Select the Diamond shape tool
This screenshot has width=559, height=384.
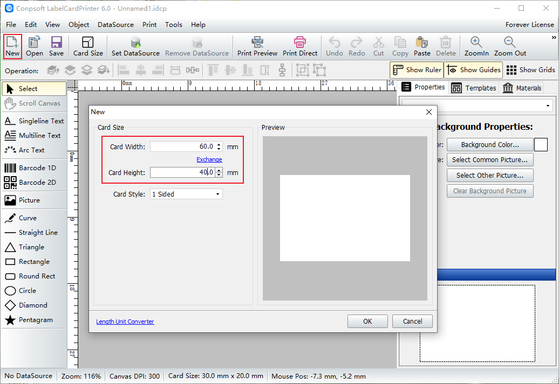coord(34,305)
